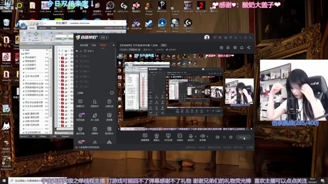The image size is (328, 184).
Task: Add a 摄像头 camera source
Action: (x=157, y=137)
